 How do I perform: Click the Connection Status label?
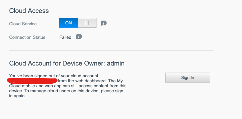pyautogui.click(x=27, y=37)
